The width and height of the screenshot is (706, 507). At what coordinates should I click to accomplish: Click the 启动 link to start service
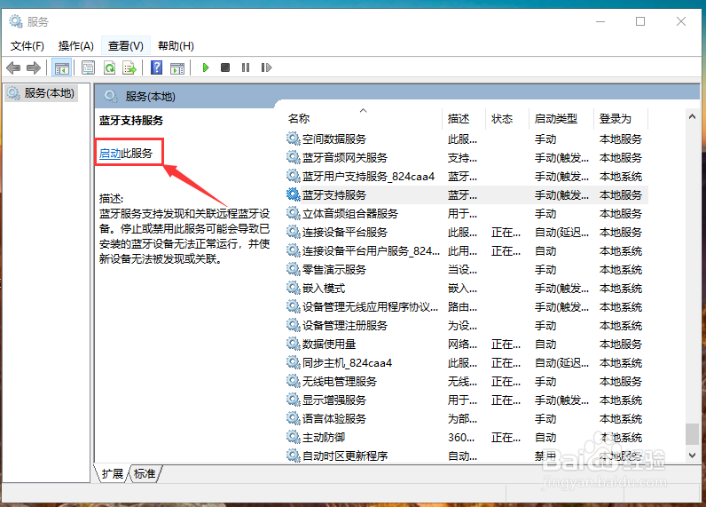click(110, 154)
